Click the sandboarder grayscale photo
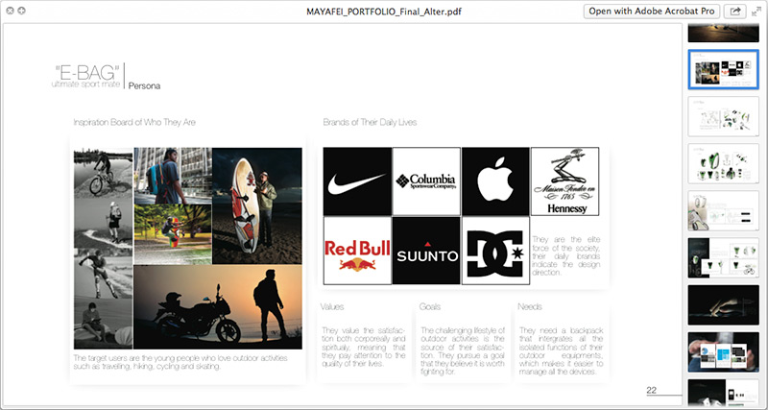The height and width of the screenshot is (410, 768). pos(104,274)
